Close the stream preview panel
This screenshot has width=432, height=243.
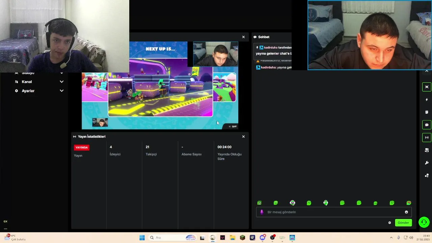[x=243, y=37]
